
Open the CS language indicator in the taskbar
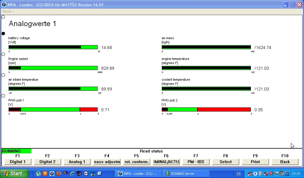(x=239, y=174)
